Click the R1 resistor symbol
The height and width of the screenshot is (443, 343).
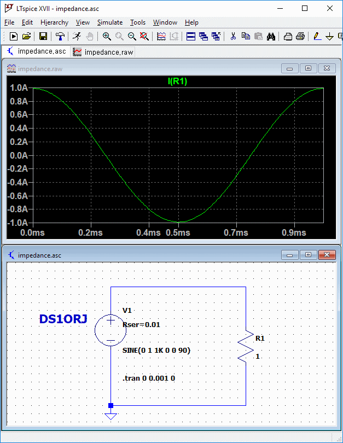[246, 346]
